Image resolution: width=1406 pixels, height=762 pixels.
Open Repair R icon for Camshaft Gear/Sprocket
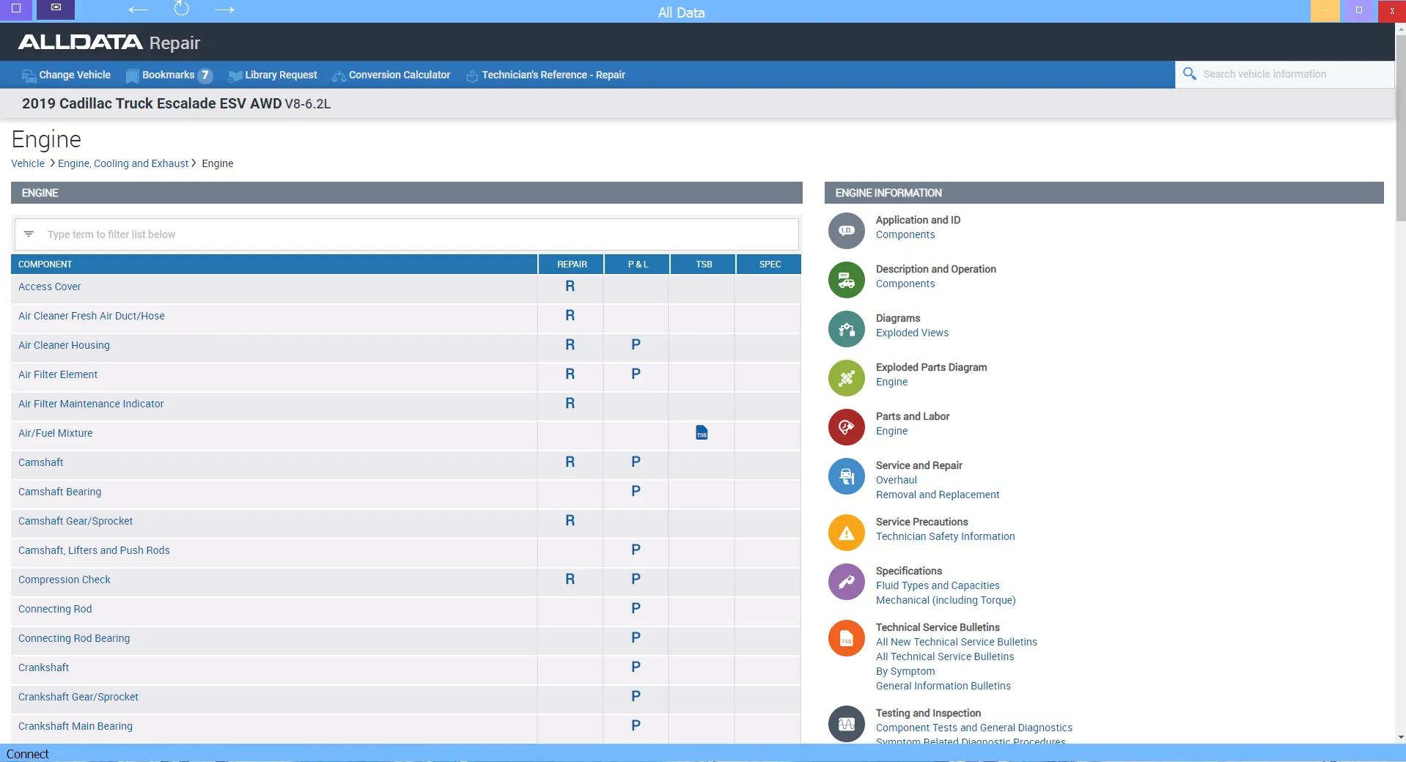(x=570, y=521)
